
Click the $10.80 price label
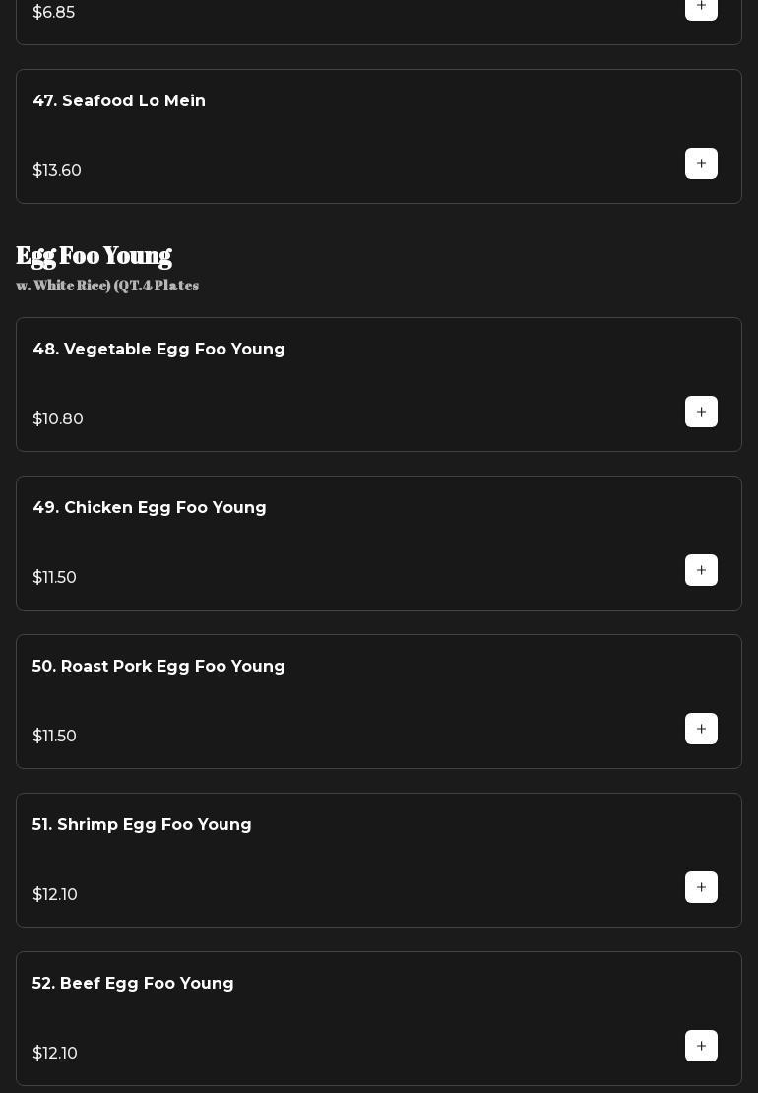58,419
